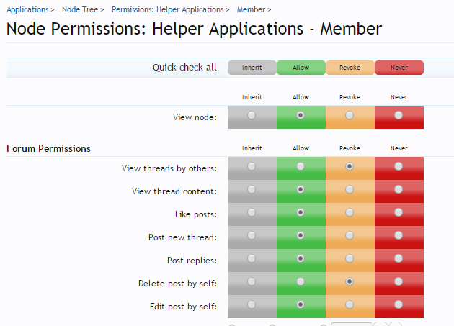Set Delete post by self to Never
The height and width of the screenshot is (326, 454).
click(399, 281)
